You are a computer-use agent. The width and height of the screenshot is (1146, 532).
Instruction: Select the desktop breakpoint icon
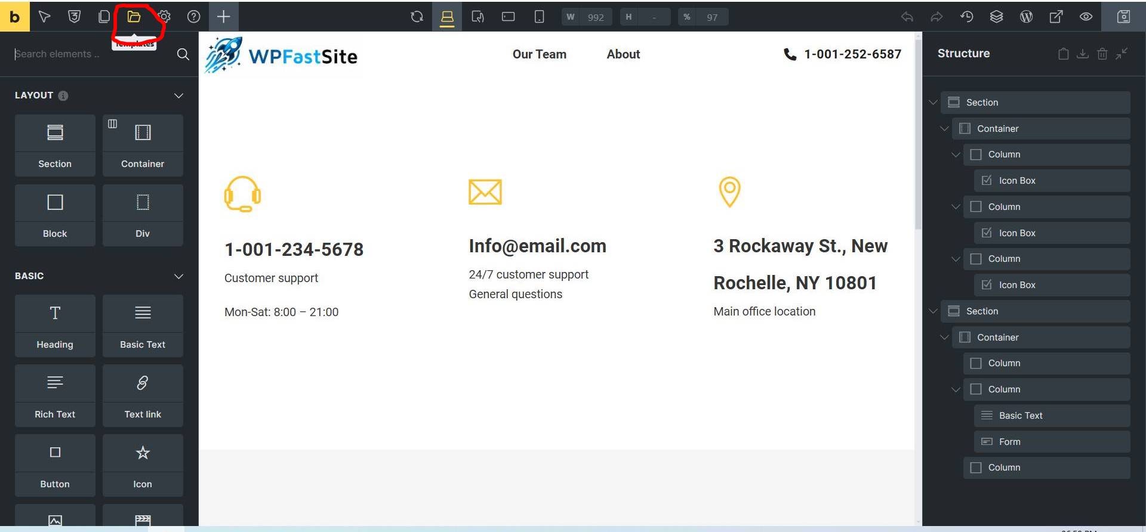click(447, 17)
